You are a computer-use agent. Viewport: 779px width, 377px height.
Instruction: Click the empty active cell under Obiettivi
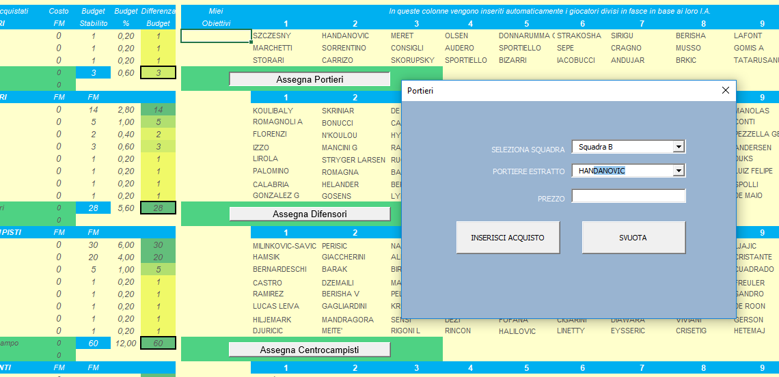[216, 36]
